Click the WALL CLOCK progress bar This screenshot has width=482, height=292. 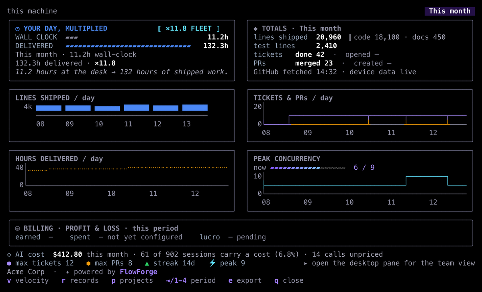72,37
